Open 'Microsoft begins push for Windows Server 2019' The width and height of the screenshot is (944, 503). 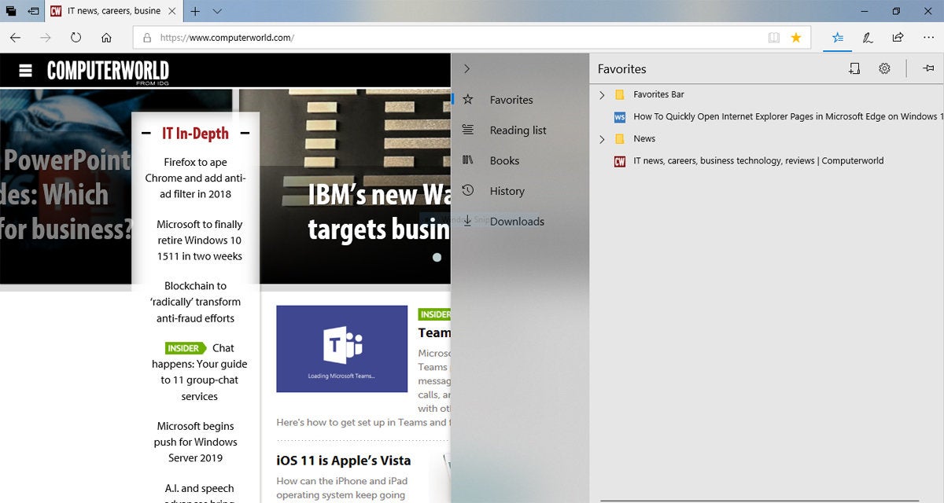(x=195, y=442)
